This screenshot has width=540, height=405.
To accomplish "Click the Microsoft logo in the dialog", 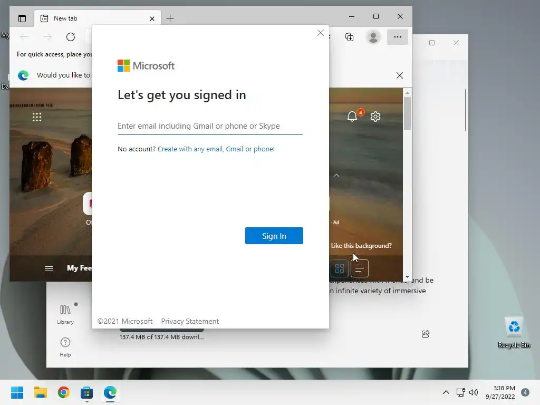I will (146, 65).
